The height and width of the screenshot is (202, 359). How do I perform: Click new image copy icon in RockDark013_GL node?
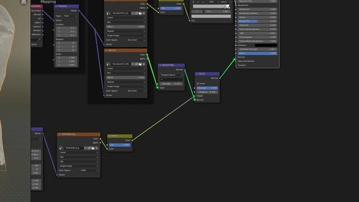[136, 13]
